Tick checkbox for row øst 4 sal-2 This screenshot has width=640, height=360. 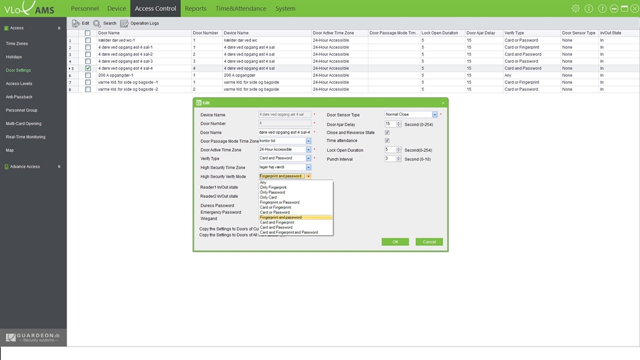88,54
